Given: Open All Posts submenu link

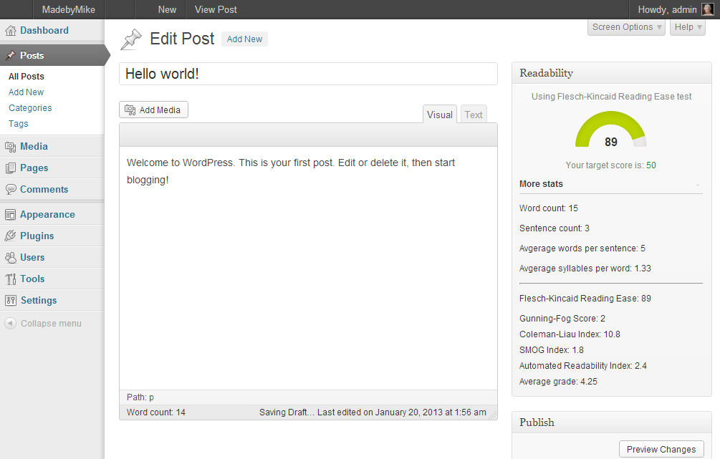Looking at the screenshot, I should (x=27, y=76).
